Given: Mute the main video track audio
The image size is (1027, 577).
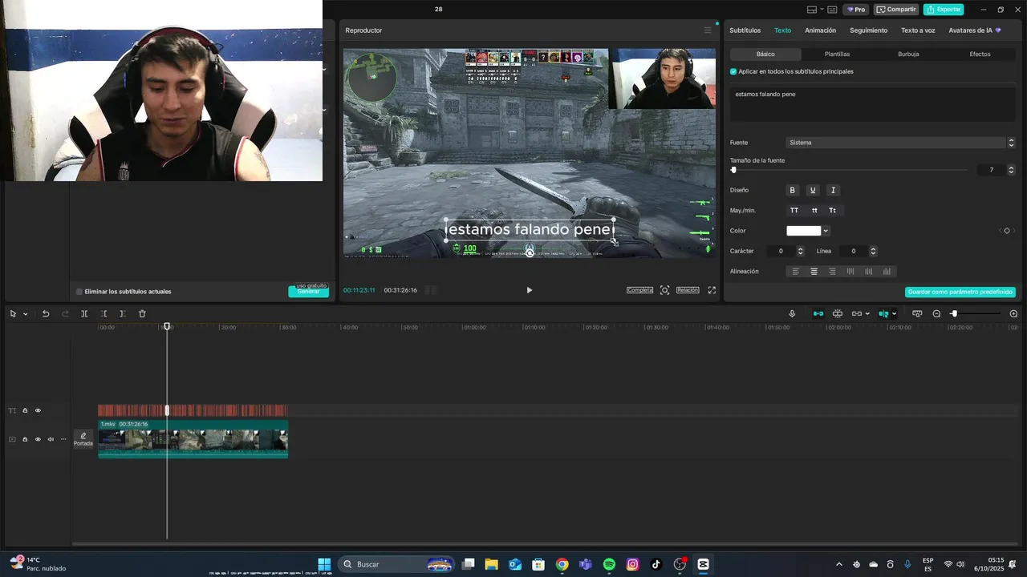Looking at the screenshot, I should (51, 439).
